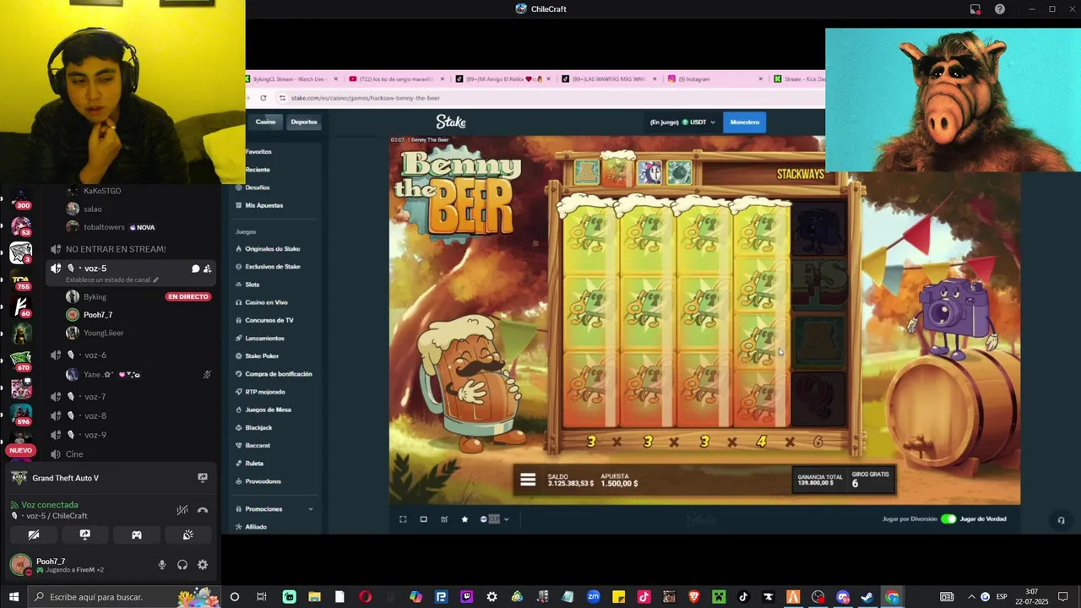Add game to favorites star
Screen dimensions: 1081x608
tap(464, 519)
